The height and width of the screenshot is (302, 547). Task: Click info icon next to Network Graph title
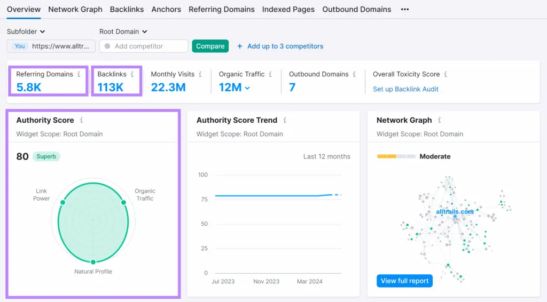point(440,121)
